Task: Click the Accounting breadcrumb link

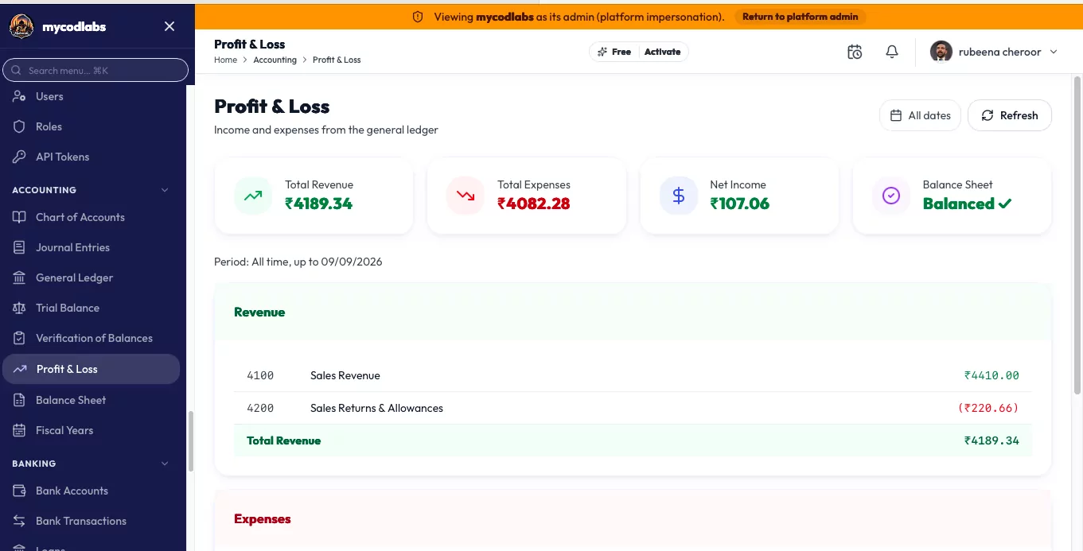Action: pos(275,60)
